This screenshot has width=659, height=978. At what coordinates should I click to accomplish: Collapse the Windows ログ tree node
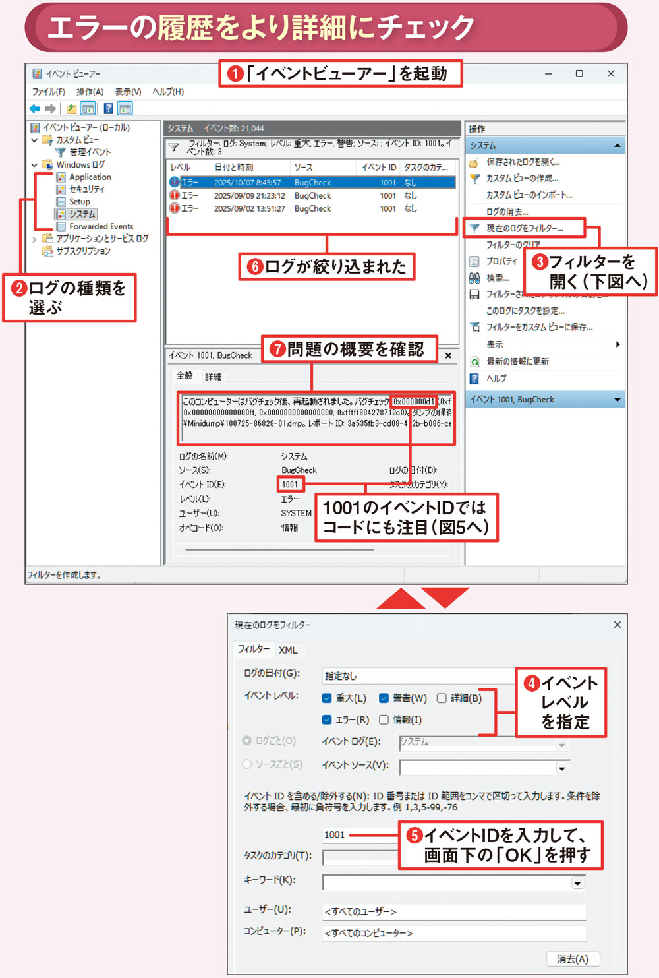point(34,165)
